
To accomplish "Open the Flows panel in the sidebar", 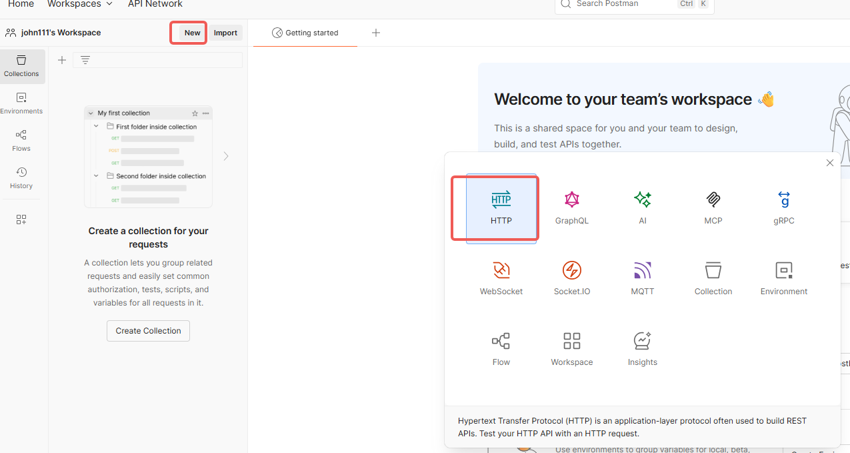I will (x=21, y=141).
